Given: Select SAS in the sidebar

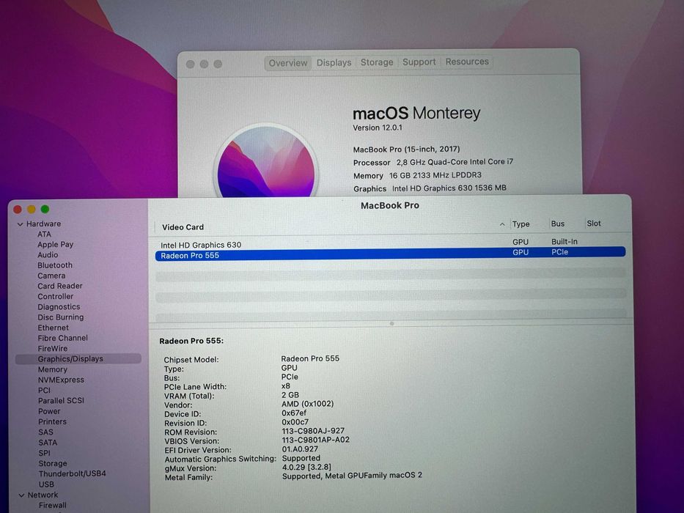Looking at the screenshot, I should tap(45, 432).
